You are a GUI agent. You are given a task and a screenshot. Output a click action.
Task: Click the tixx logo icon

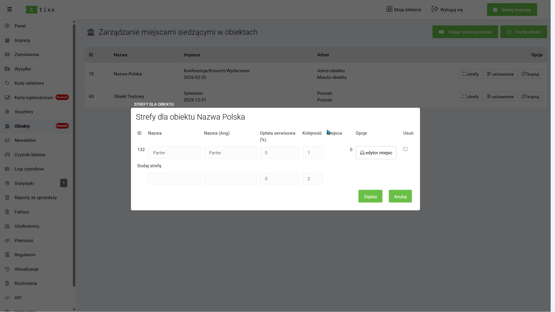pyautogui.click(x=32, y=10)
